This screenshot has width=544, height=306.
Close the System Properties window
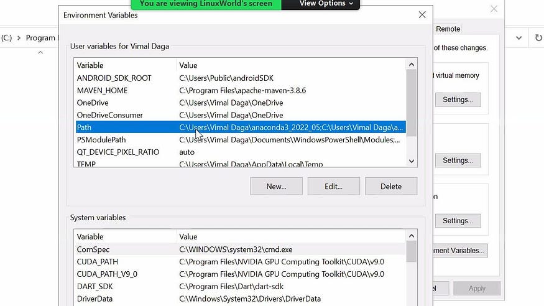click(x=494, y=9)
